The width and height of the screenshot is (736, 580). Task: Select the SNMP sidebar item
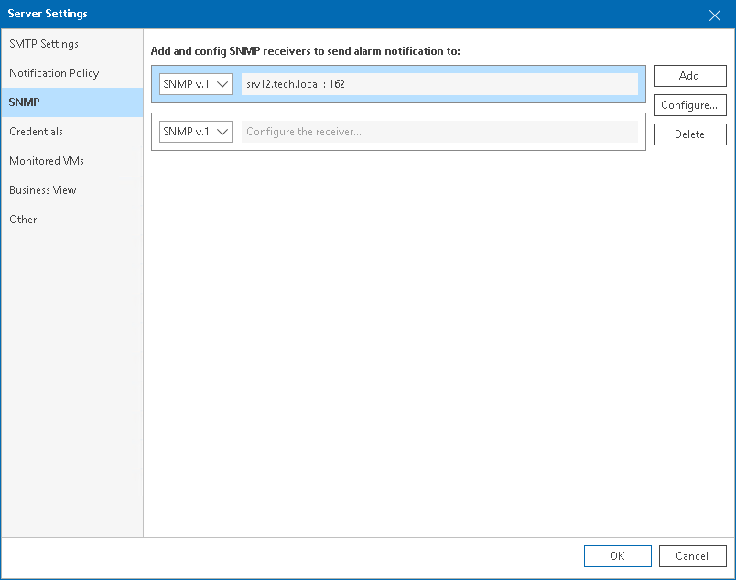tap(25, 102)
